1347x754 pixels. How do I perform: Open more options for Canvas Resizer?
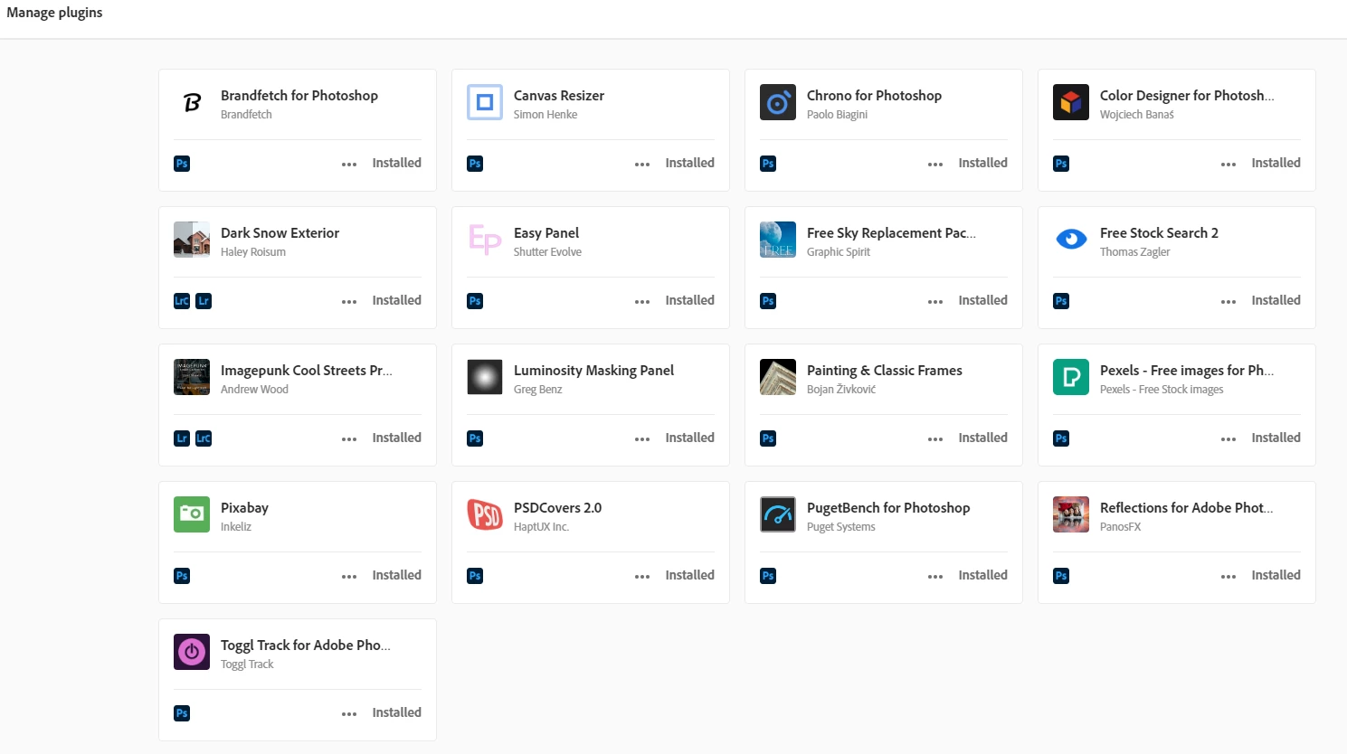(642, 165)
